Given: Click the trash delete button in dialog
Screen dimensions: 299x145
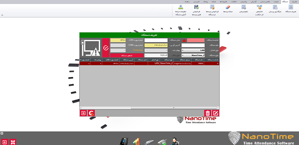Looking at the screenshot, I should pos(208,113).
